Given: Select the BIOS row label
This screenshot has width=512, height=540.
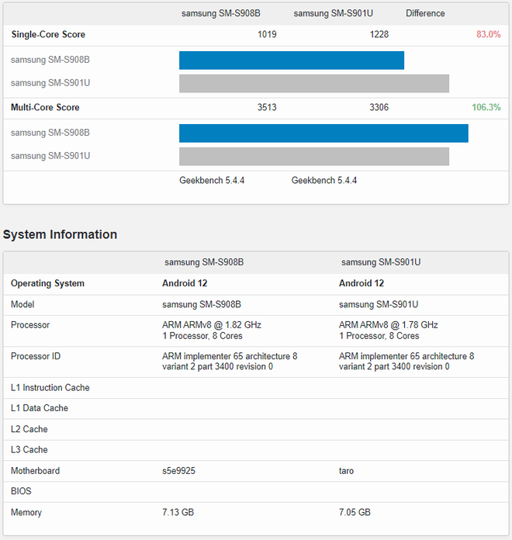Looking at the screenshot, I should tap(21, 491).
